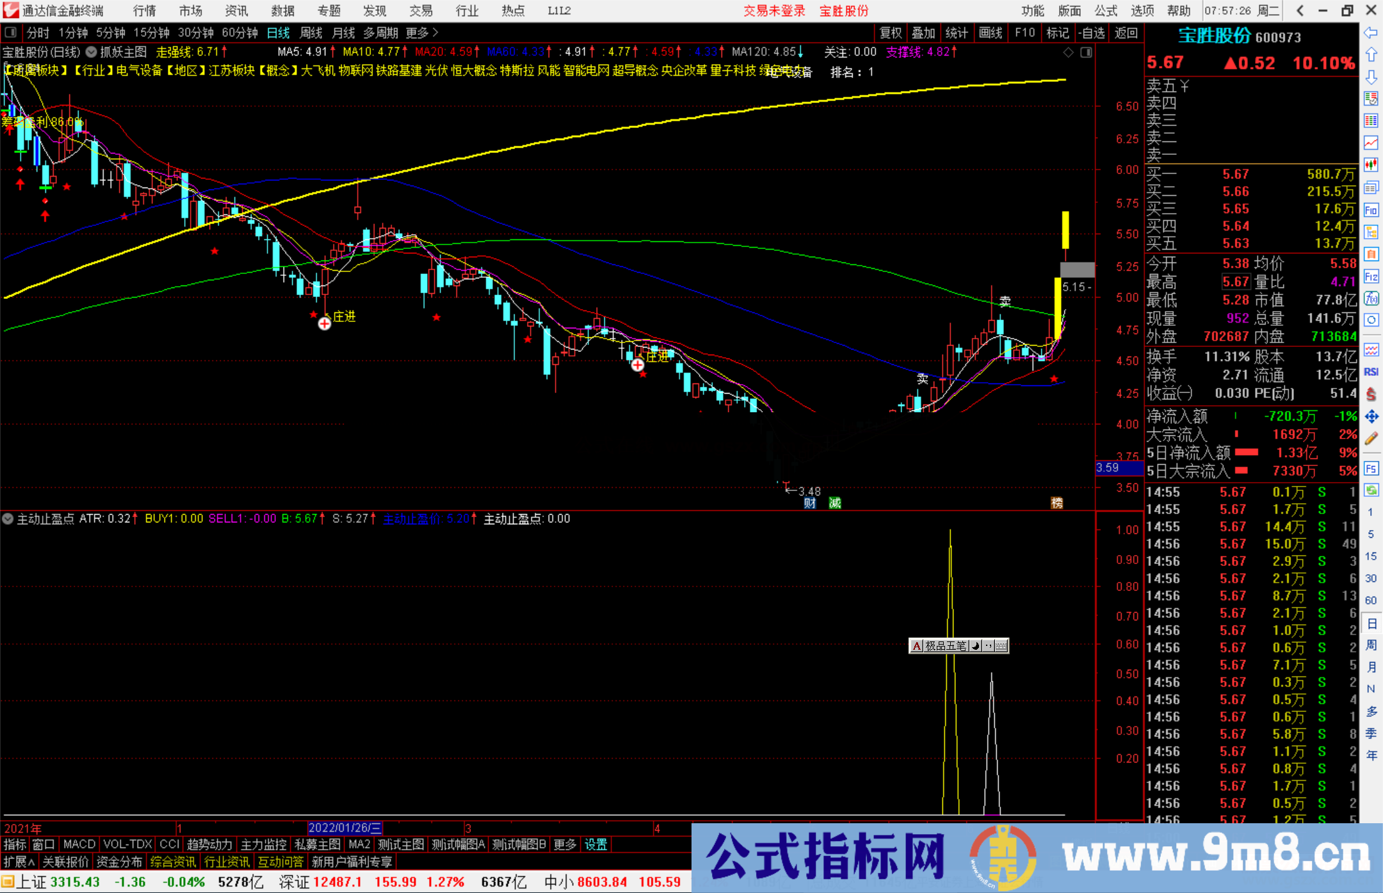Open the F10 fundamental data icon
This screenshot has height=893, width=1383.
pos(1371,208)
